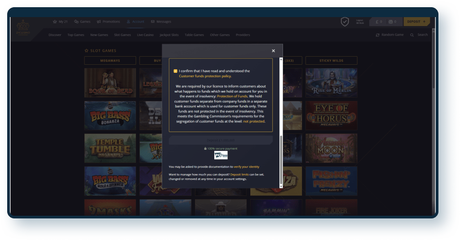Click the dialog scrollbar down arrow

point(281,187)
